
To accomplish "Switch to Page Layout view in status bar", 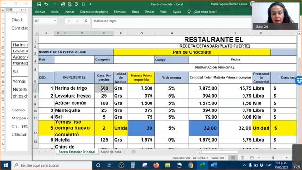I will click(242, 158).
